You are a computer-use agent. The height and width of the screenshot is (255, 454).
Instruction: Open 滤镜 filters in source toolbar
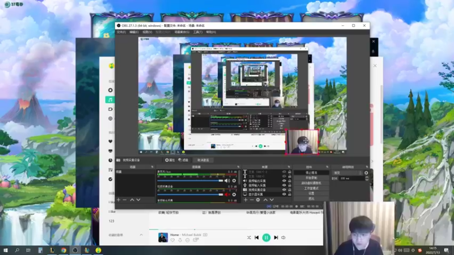183,160
